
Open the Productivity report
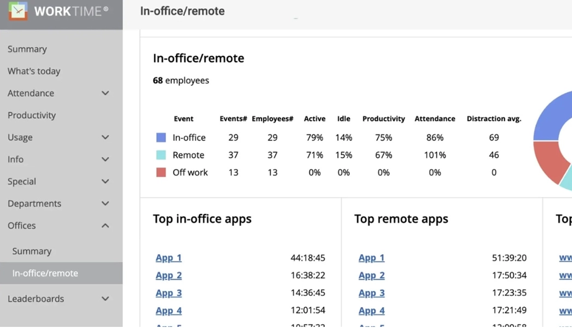click(32, 115)
